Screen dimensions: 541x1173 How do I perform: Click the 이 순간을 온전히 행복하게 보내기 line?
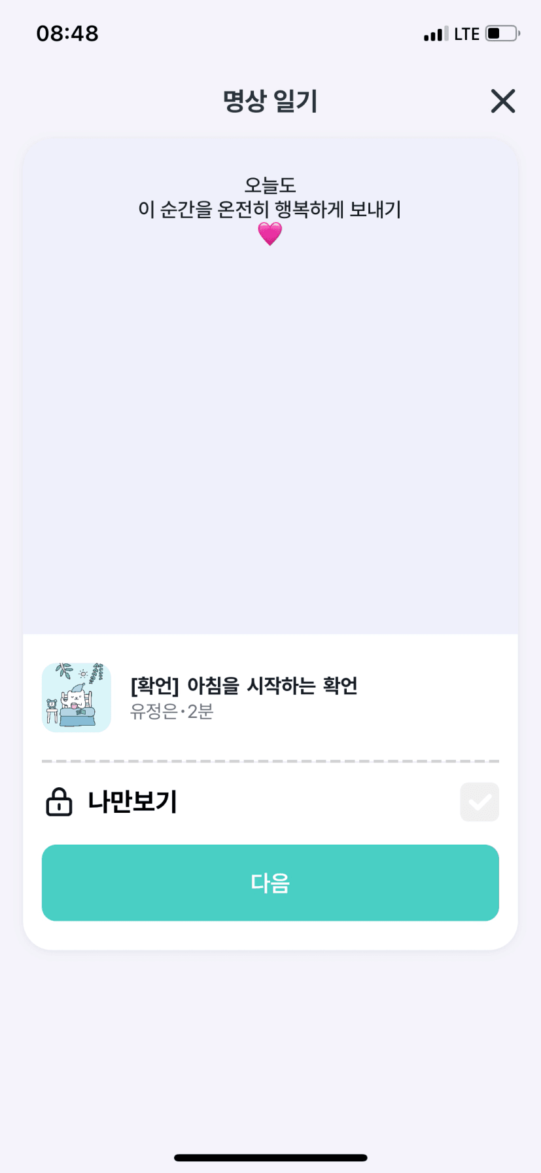(x=270, y=210)
